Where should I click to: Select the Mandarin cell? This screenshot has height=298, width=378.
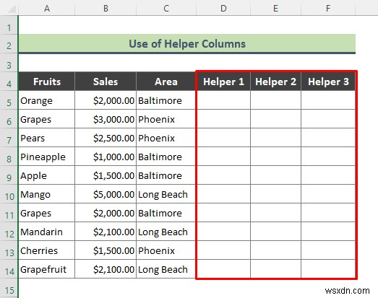coord(47,232)
